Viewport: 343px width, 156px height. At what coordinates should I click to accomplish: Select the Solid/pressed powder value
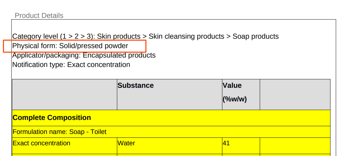94,46
